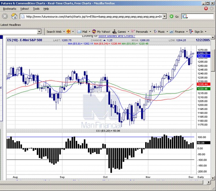Click the MA (ES,50) = 1220.46 legend text

tap(135, 44)
